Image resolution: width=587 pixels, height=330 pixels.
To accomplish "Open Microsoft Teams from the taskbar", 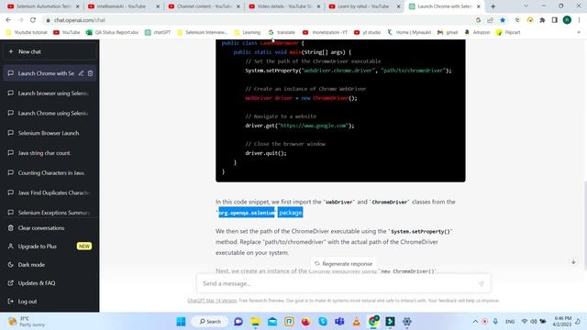I will tap(339, 322).
